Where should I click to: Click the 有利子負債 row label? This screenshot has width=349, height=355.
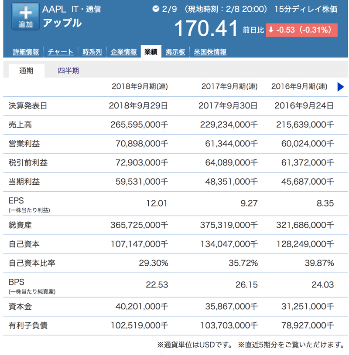(28, 326)
